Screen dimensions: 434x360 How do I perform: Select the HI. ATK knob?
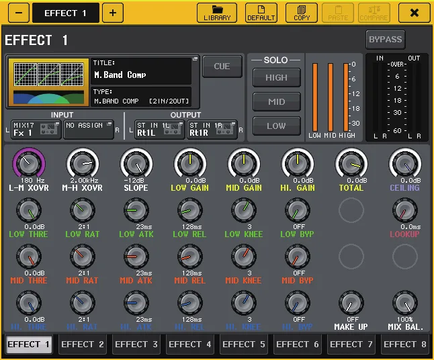pyautogui.click(x=136, y=303)
